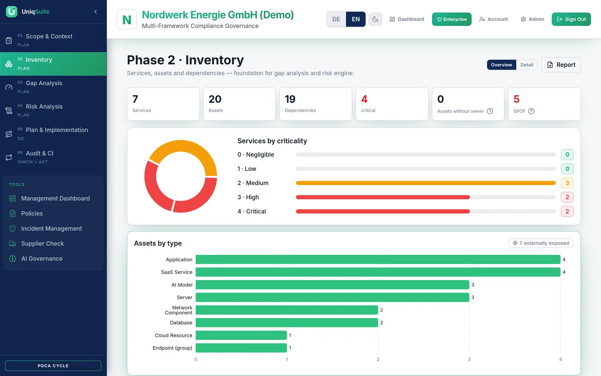Click the Scope & Context clipboard icon

click(x=9, y=40)
